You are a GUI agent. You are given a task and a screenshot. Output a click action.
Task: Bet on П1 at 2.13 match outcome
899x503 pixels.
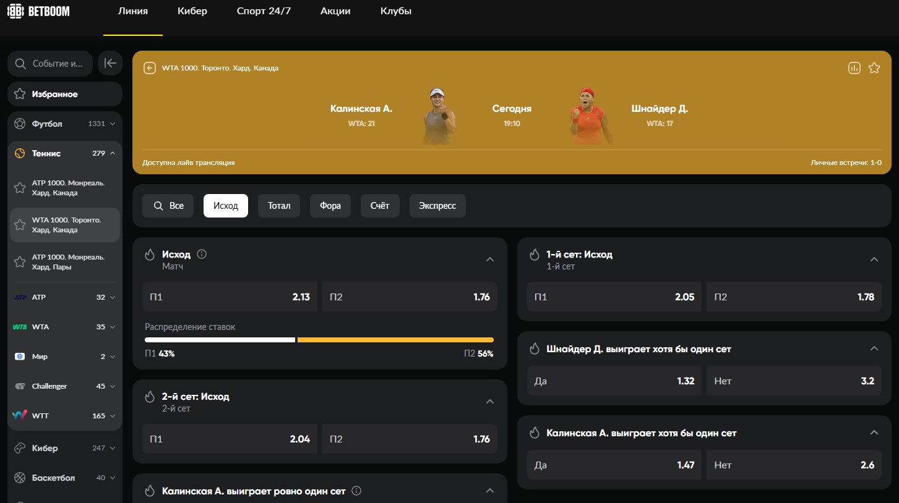pyautogui.click(x=230, y=297)
